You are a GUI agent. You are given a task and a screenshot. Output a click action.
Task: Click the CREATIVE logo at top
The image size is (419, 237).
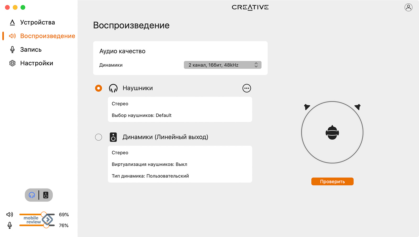250,7
